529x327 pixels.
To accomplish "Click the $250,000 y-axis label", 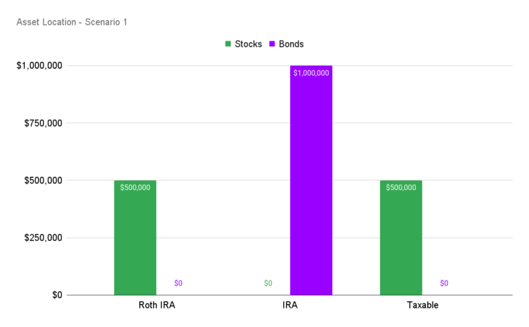I will click(43, 238).
